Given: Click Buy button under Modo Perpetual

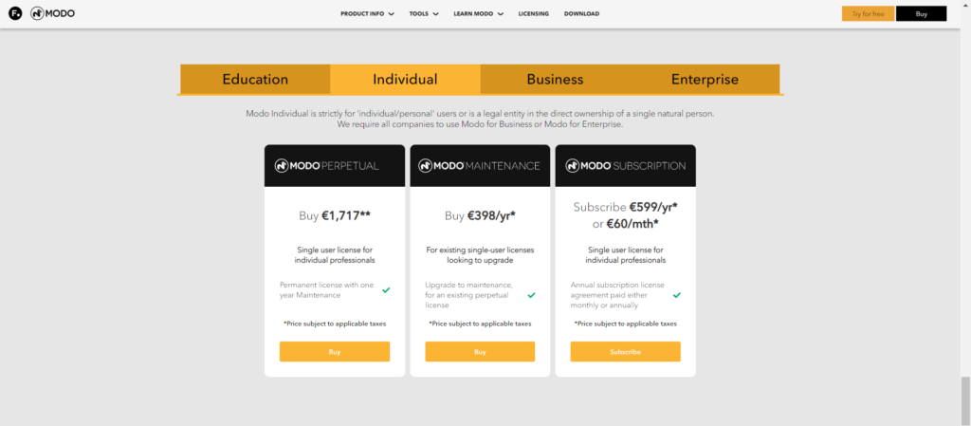Looking at the screenshot, I should pos(335,352).
